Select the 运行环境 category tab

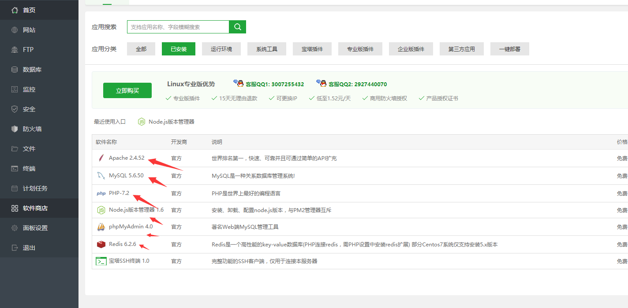coord(221,49)
